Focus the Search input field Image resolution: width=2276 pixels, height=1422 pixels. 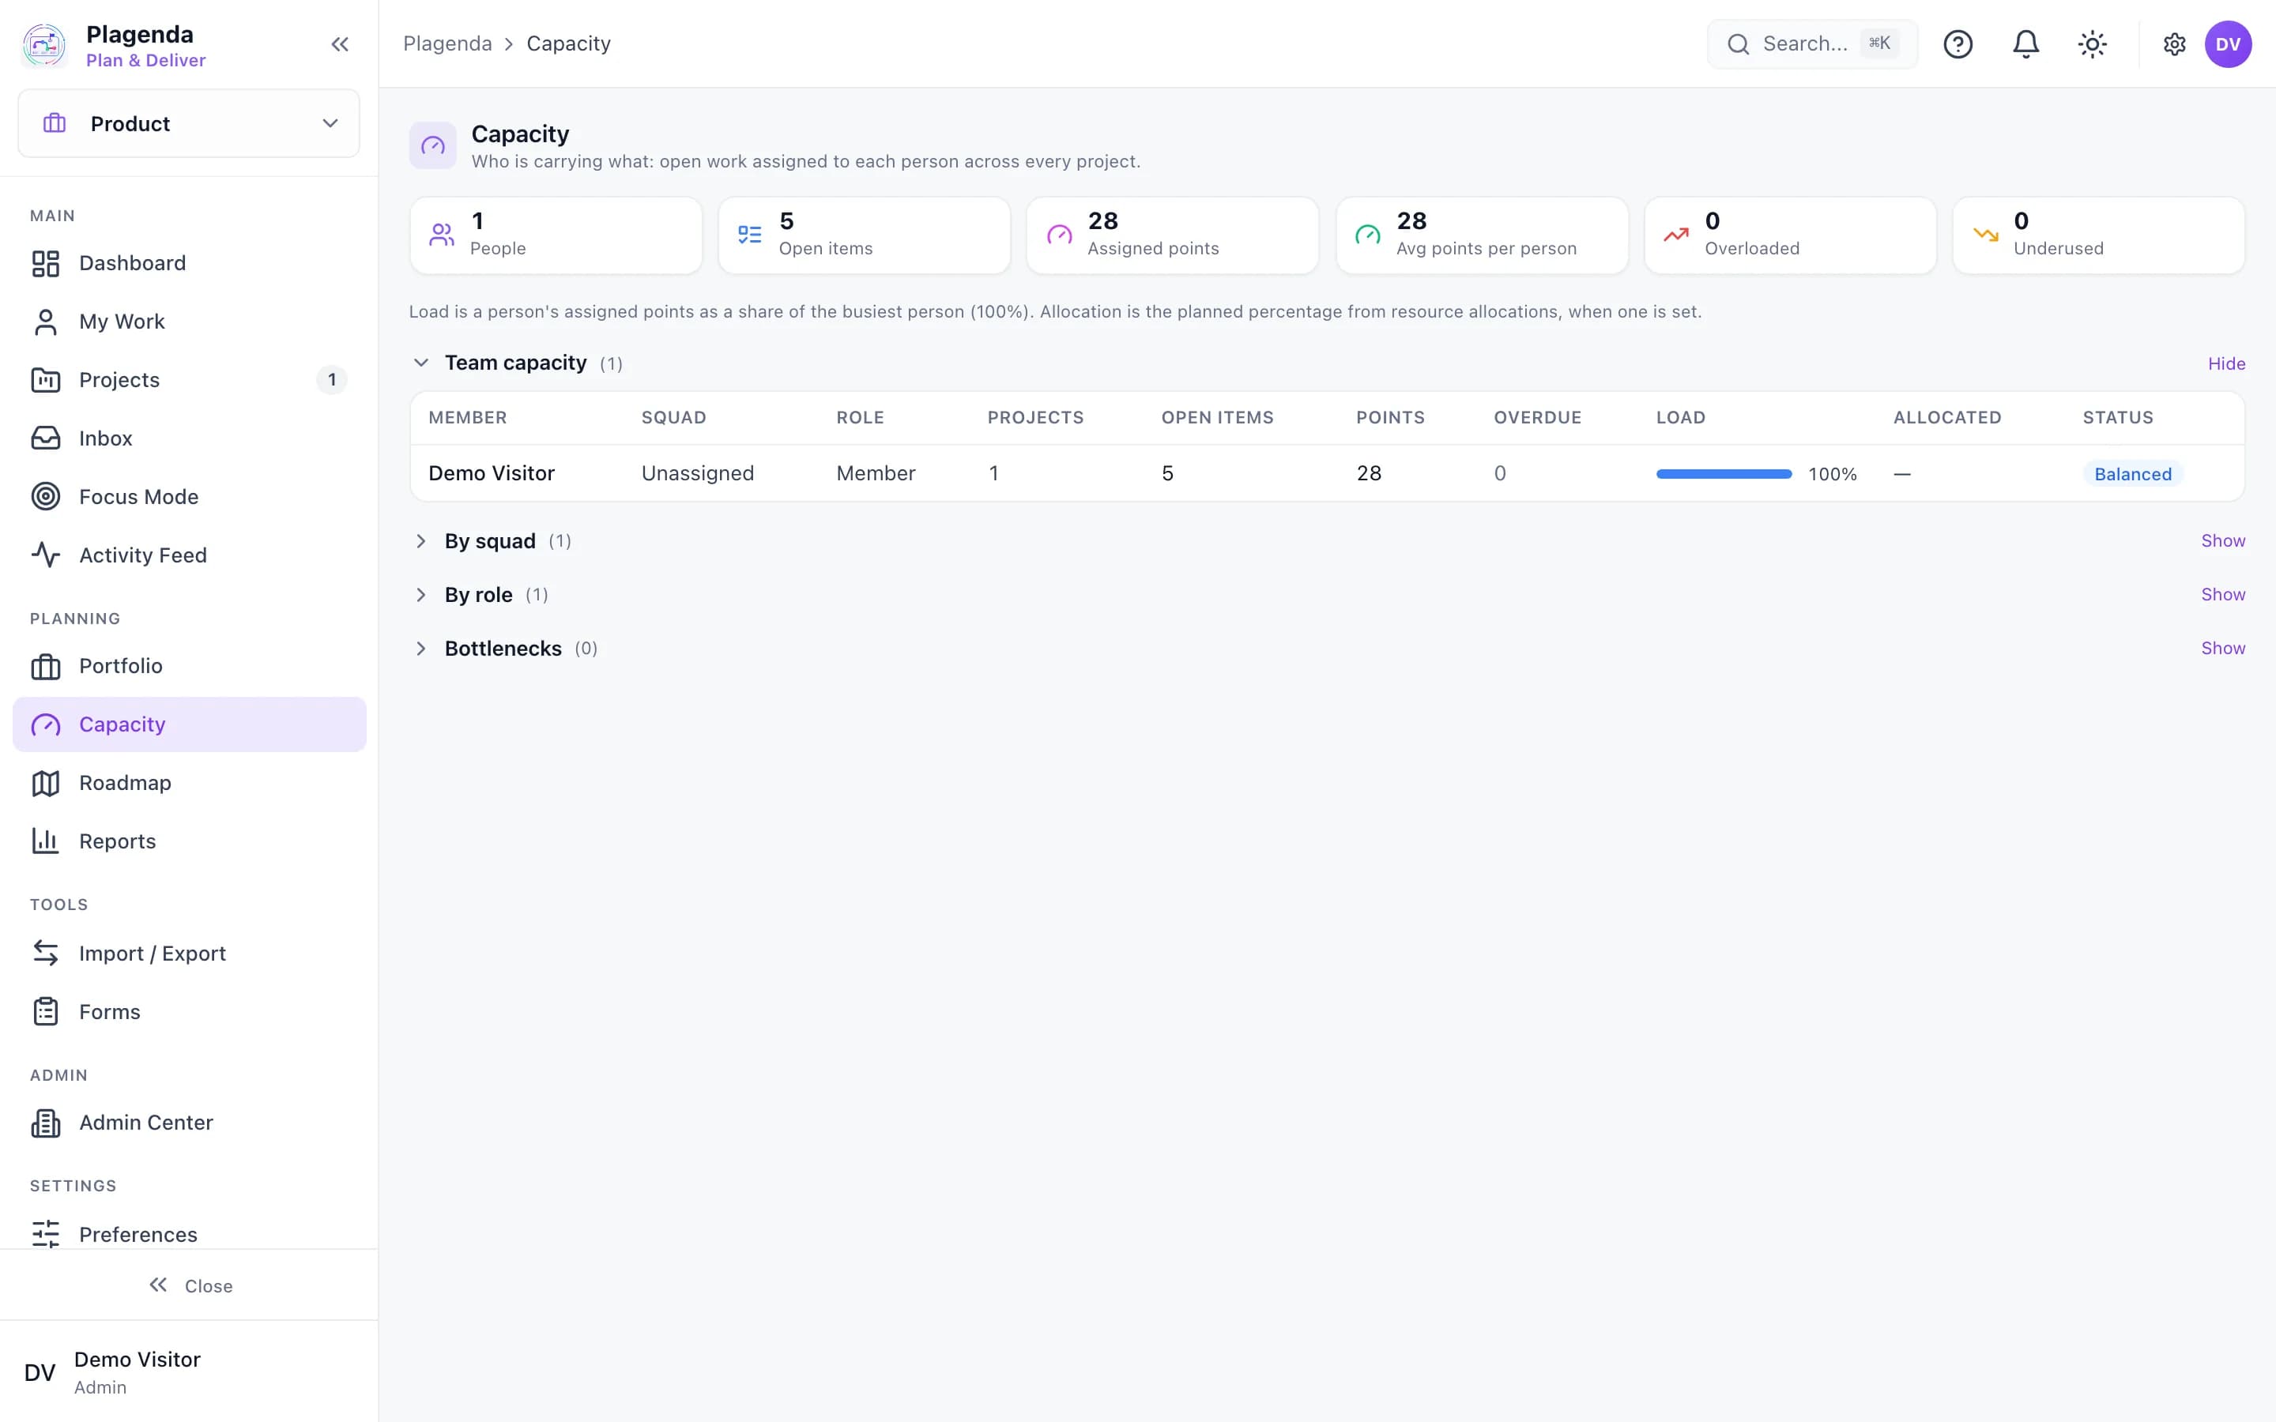(1811, 44)
